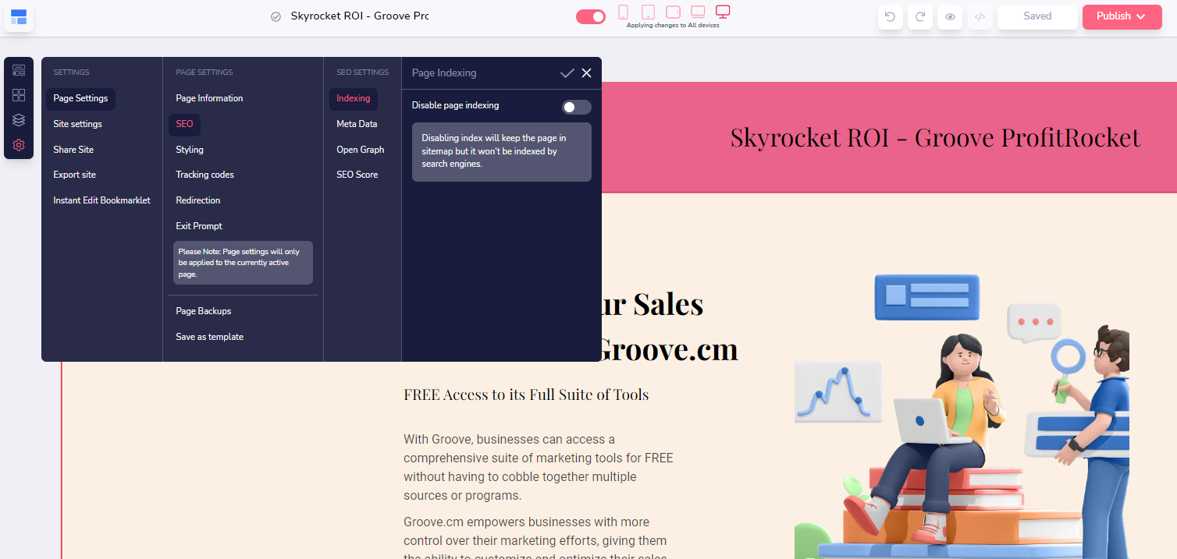Click the page status check icon
This screenshot has height=559, width=1177.
pyautogui.click(x=276, y=17)
